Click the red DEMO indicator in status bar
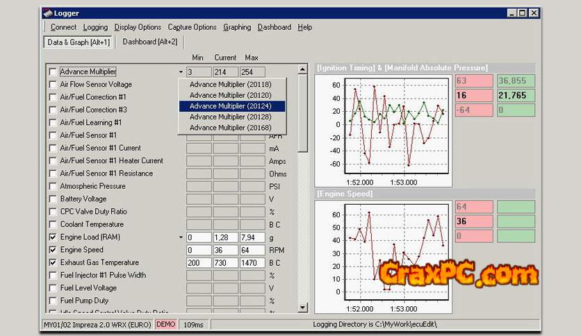The height and width of the screenshot is (336, 581). [165, 324]
